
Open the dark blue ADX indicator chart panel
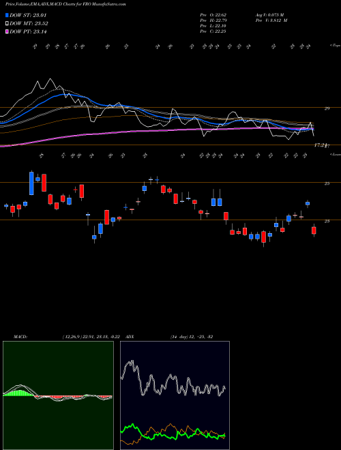pos(175,395)
